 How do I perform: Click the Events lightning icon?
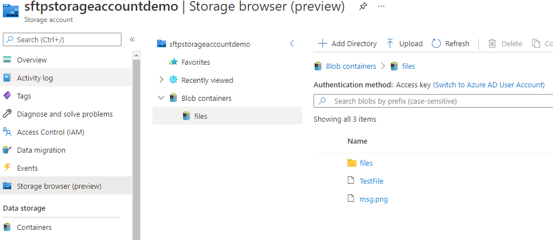(7, 168)
